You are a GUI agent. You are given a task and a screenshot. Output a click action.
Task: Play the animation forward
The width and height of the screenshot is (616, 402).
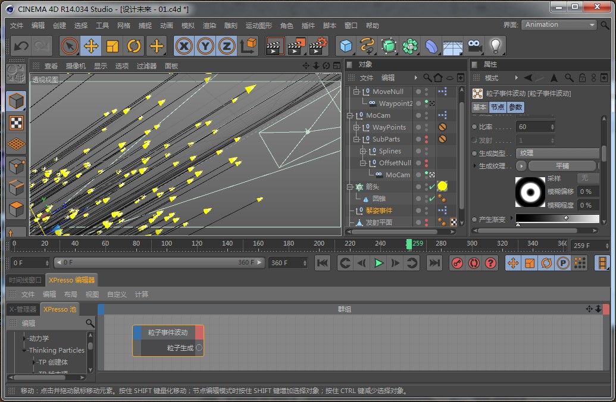click(x=379, y=263)
